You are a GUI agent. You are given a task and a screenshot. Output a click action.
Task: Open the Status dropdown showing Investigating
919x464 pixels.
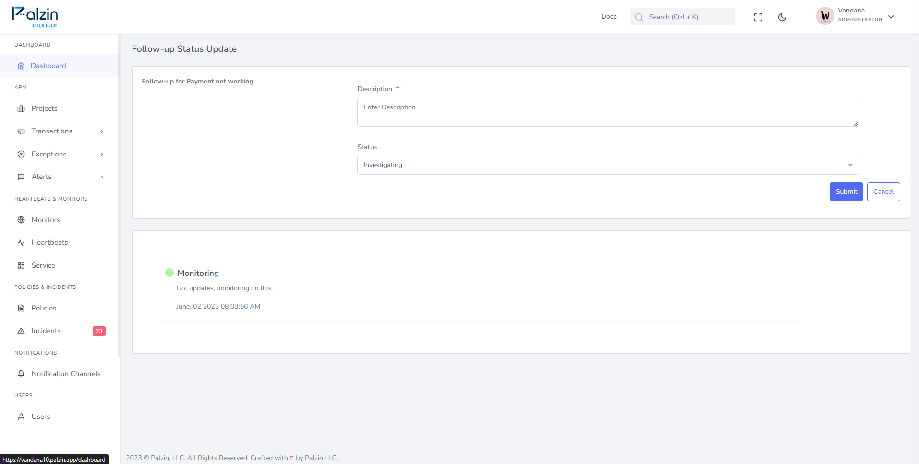[608, 165]
